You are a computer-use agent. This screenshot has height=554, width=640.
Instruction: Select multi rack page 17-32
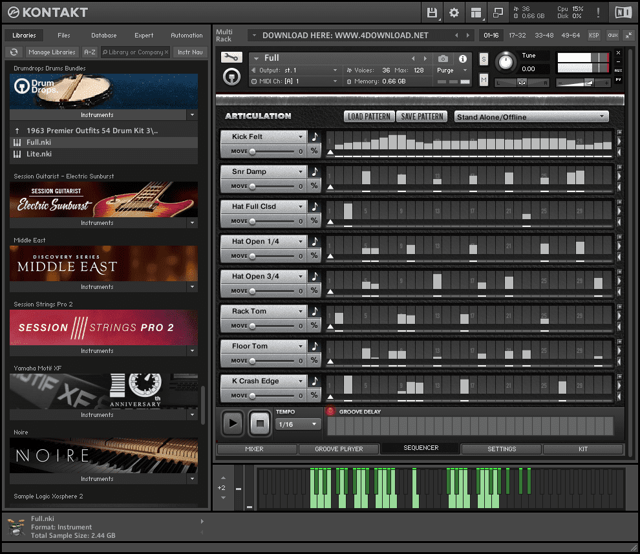517,36
